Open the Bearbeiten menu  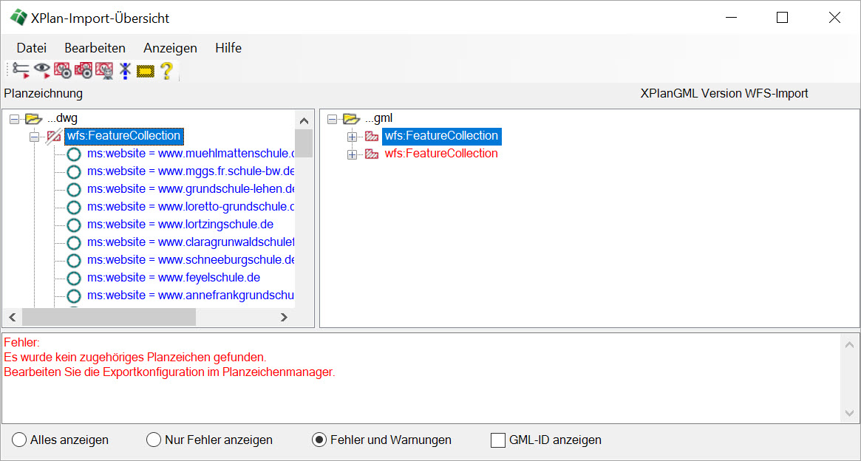tap(95, 48)
